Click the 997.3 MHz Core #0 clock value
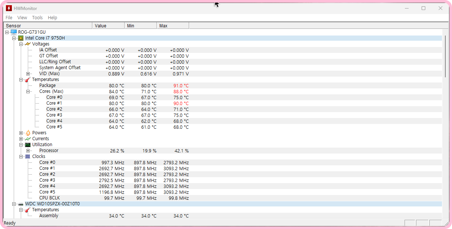The height and width of the screenshot is (229, 452). 113,162
